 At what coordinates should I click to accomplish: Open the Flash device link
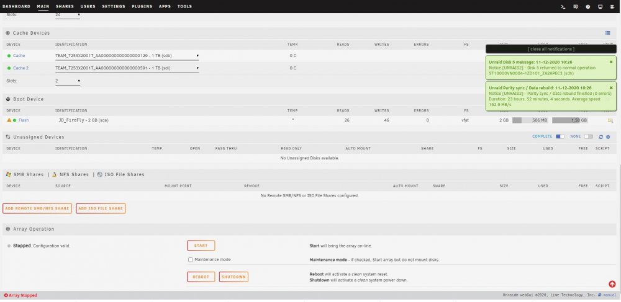point(24,120)
